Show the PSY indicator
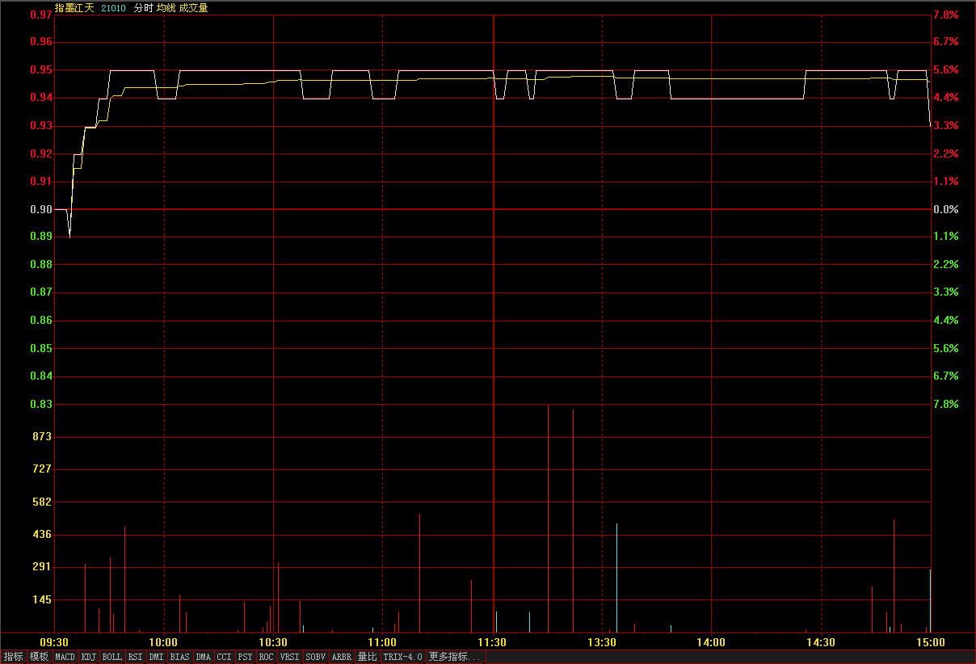 tap(246, 657)
